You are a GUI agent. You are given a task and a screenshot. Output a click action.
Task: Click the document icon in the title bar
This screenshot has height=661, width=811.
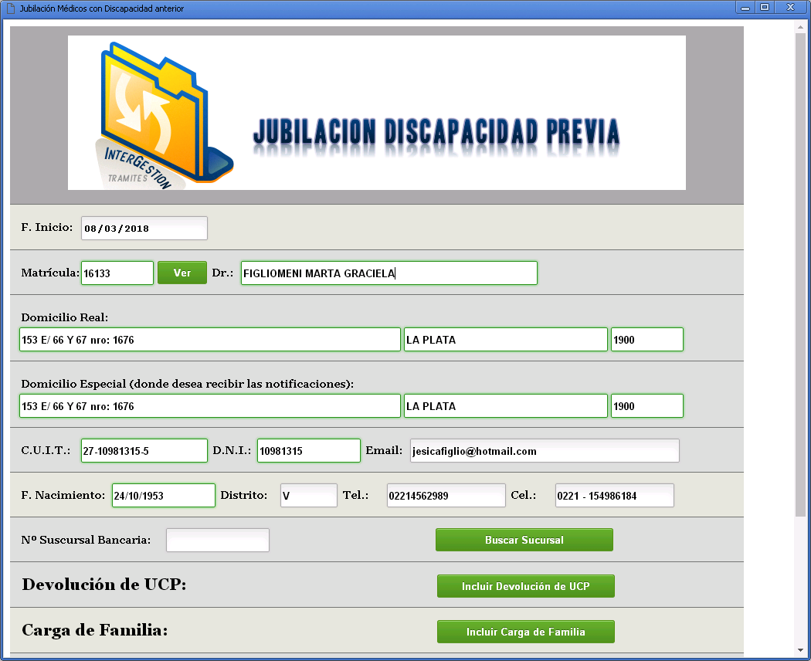point(10,8)
